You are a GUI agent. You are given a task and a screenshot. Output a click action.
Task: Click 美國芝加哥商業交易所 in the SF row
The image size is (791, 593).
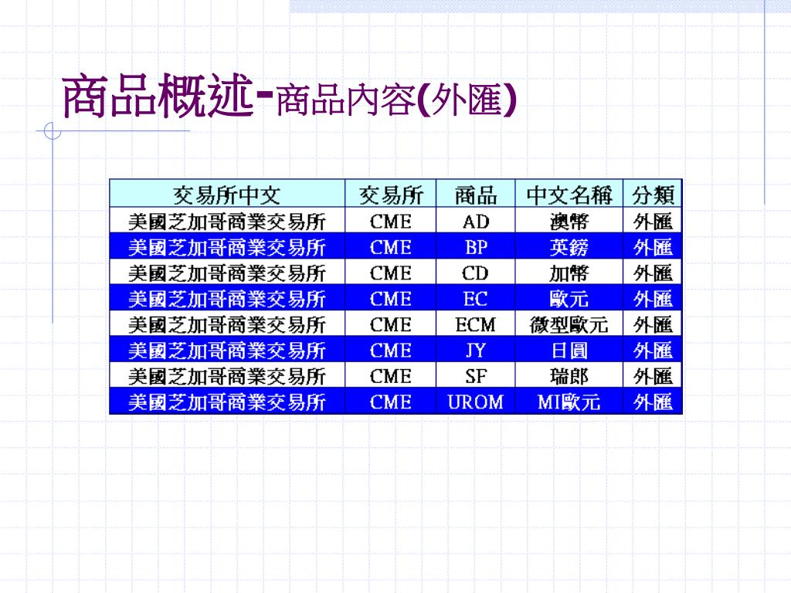227,374
